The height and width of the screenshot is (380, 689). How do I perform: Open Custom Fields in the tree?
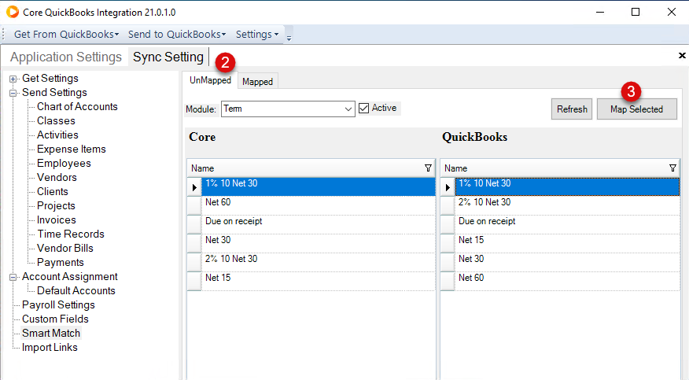point(55,319)
